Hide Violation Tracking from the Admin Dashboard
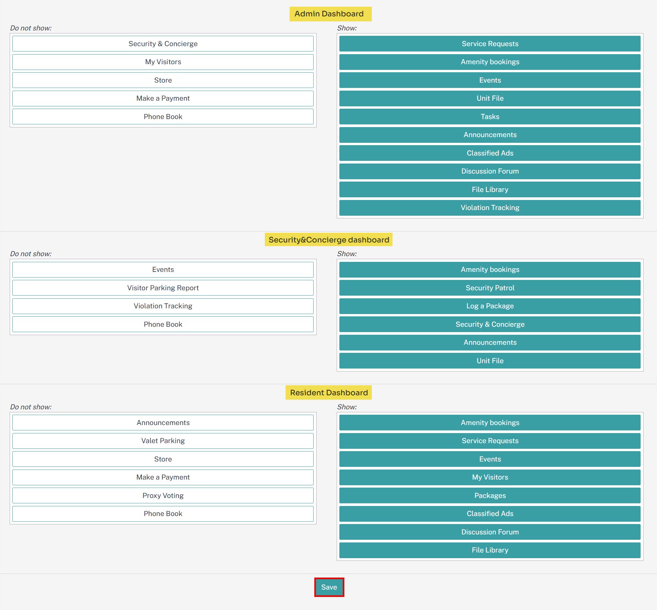Image resolution: width=657 pixels, height=610 pixels. (x=489, y=207)
